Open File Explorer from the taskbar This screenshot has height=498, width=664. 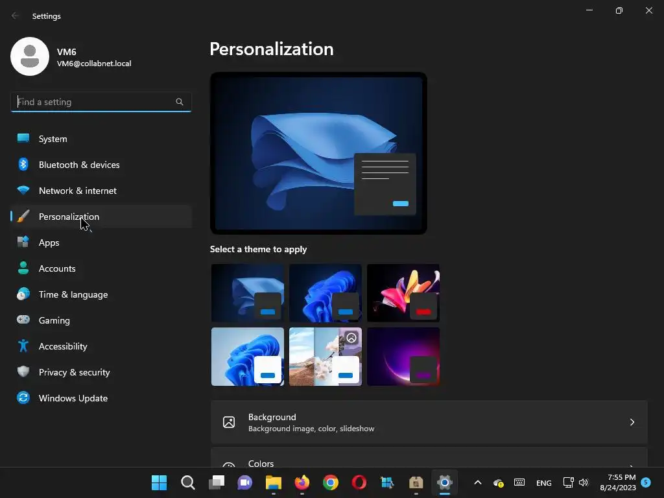coord(274,482)
